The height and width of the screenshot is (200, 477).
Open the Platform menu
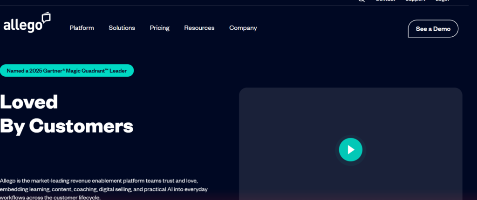point(82,28)
